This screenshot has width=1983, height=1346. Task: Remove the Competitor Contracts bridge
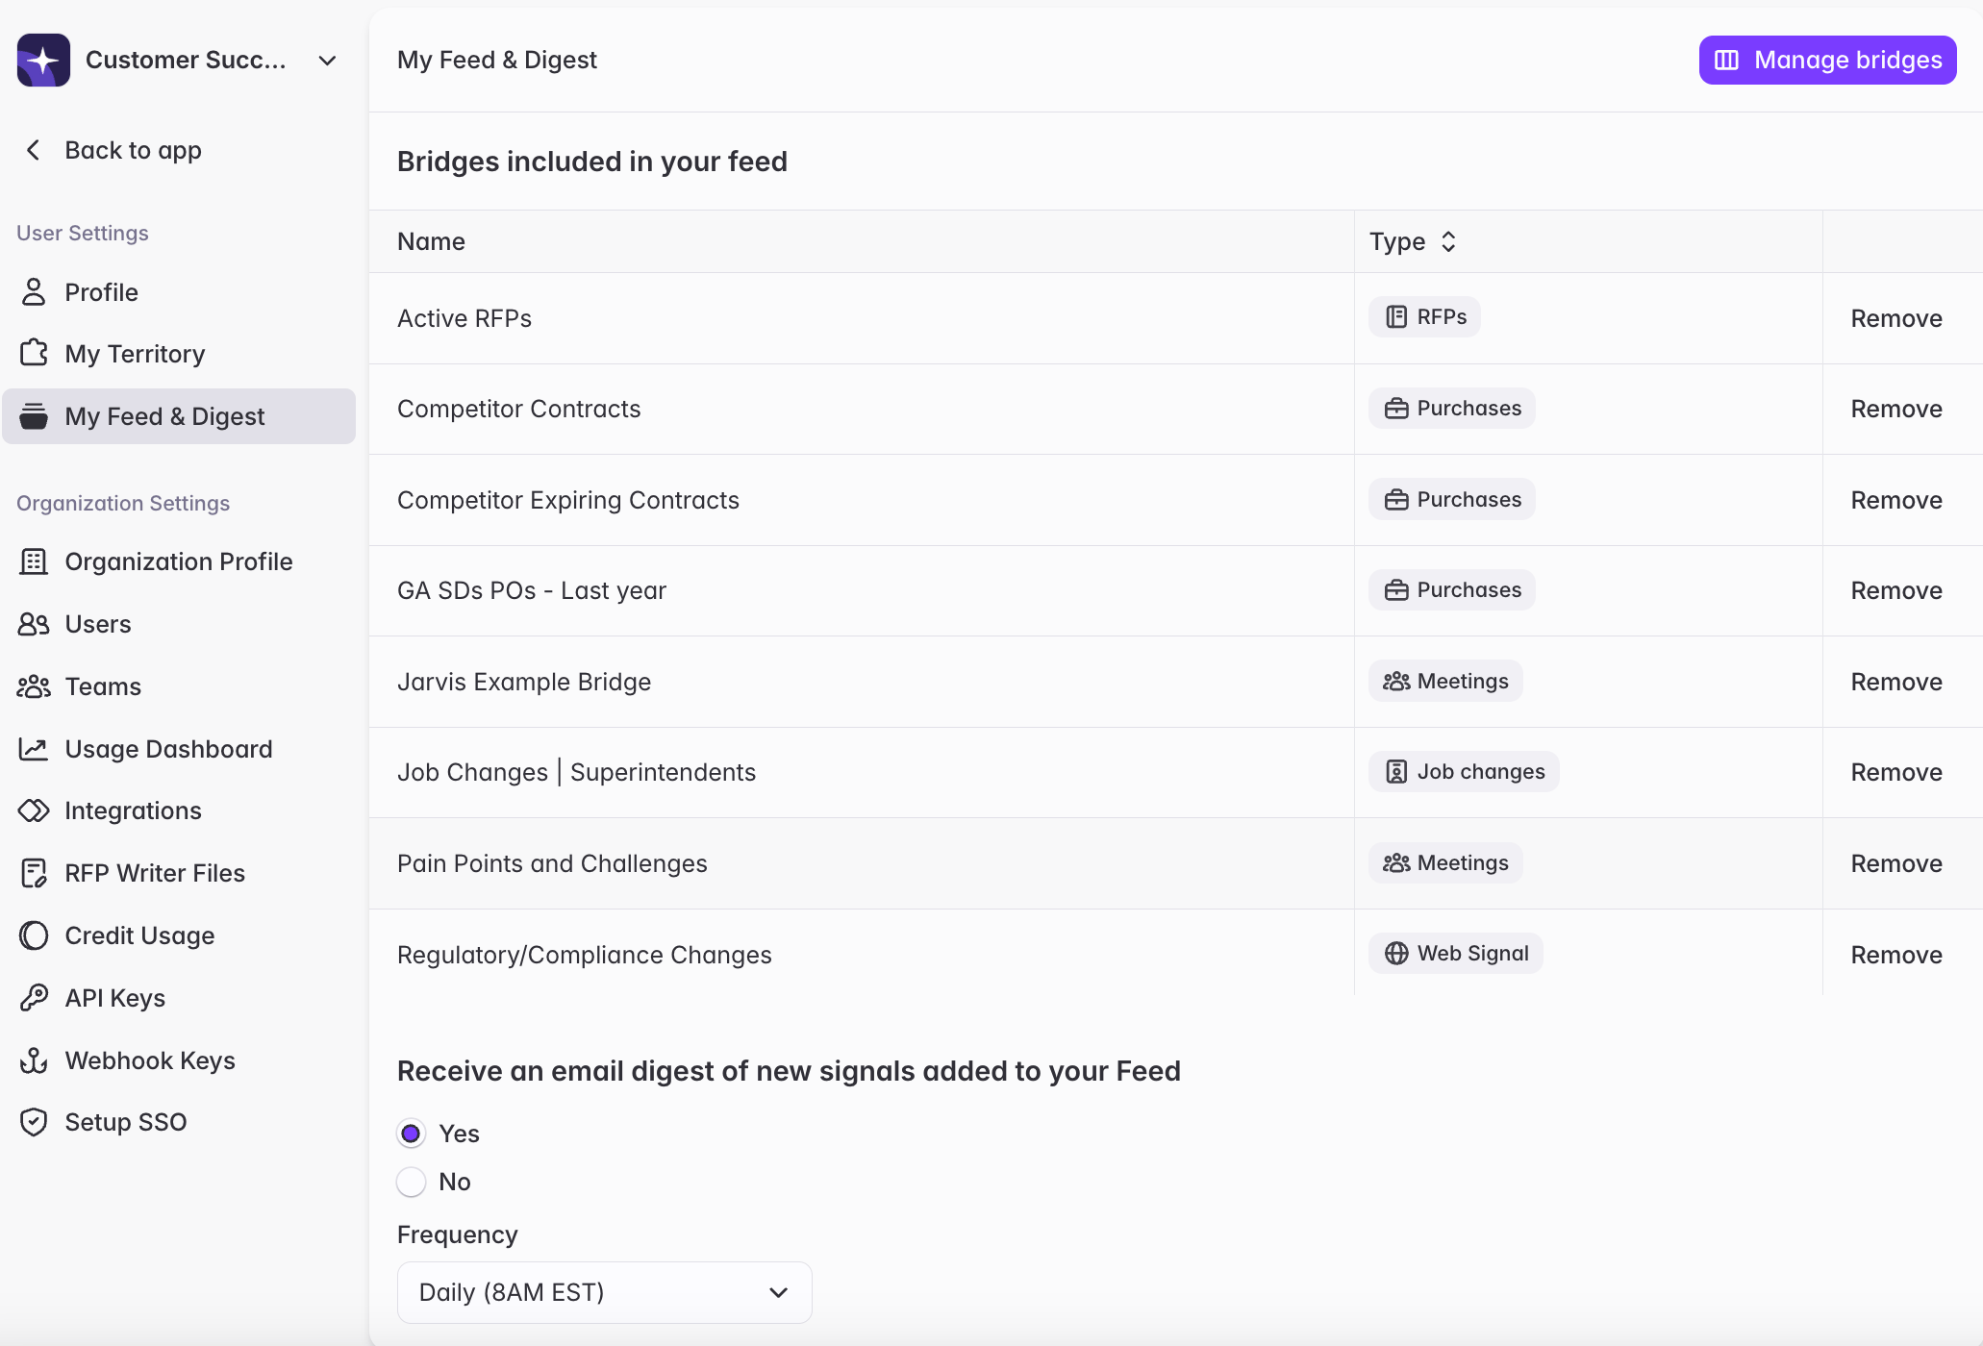(x=1896, y=409)
